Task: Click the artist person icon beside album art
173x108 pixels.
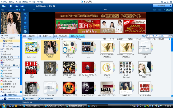Action: (x=25, y=19)
